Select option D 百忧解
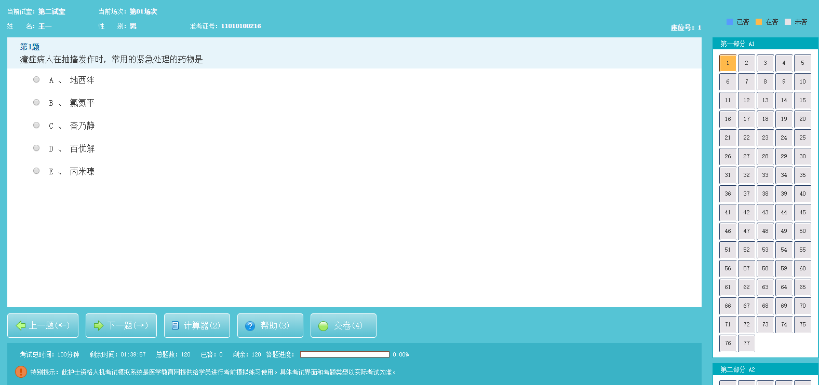Image resolution: width=819 pixels, height=385 pixels. 36,148
